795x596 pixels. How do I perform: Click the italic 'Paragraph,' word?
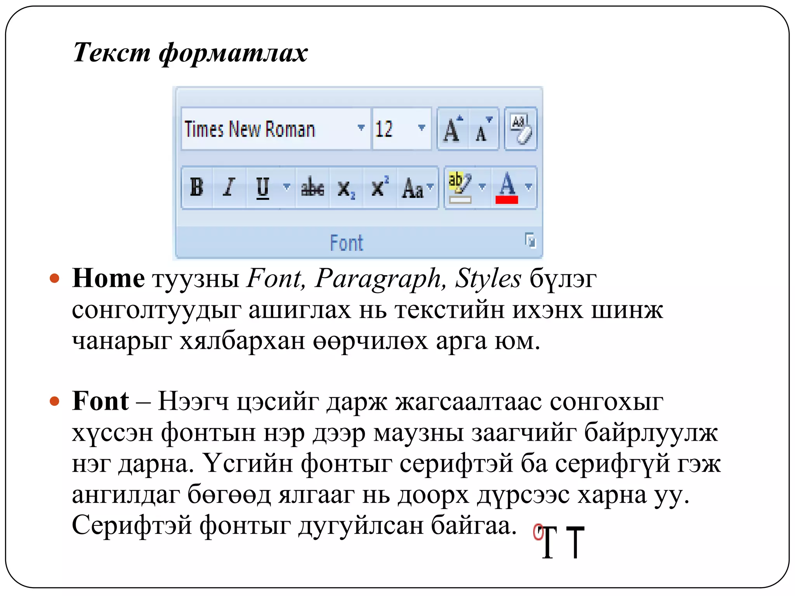click(x=381, y=279)
